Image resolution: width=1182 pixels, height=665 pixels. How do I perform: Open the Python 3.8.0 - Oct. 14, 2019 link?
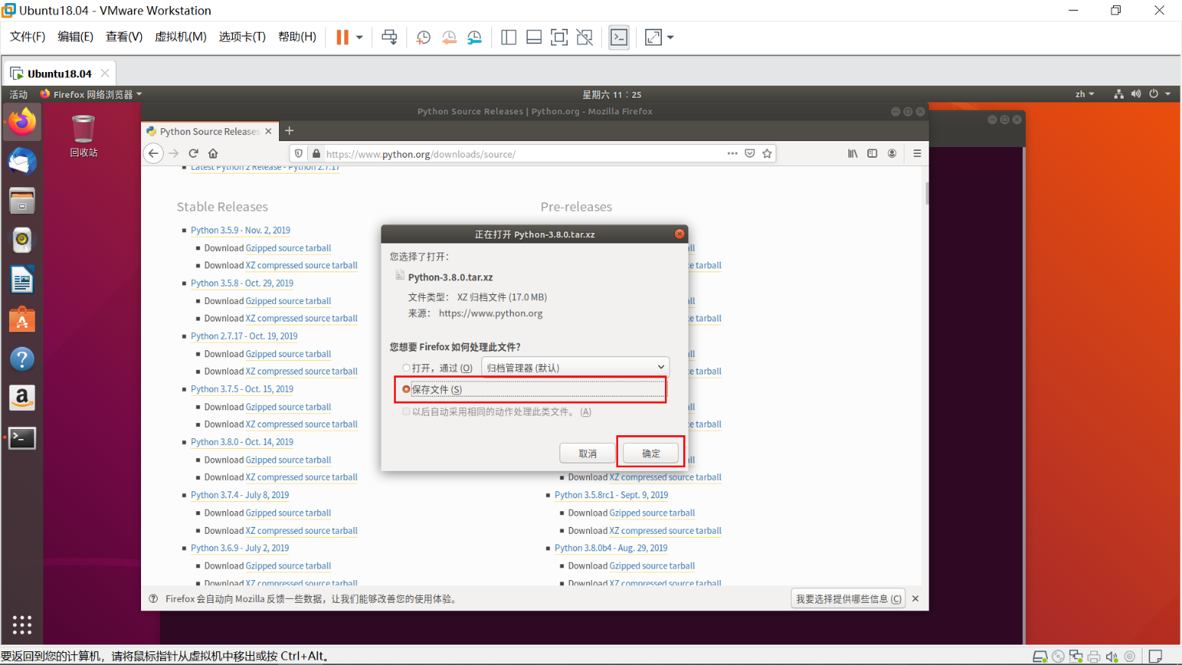[x=242, y=442]
